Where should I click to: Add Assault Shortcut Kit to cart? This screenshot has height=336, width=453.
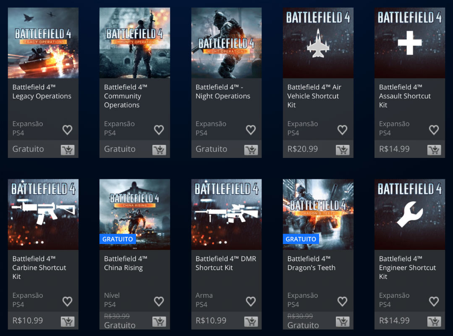(434, 150)
